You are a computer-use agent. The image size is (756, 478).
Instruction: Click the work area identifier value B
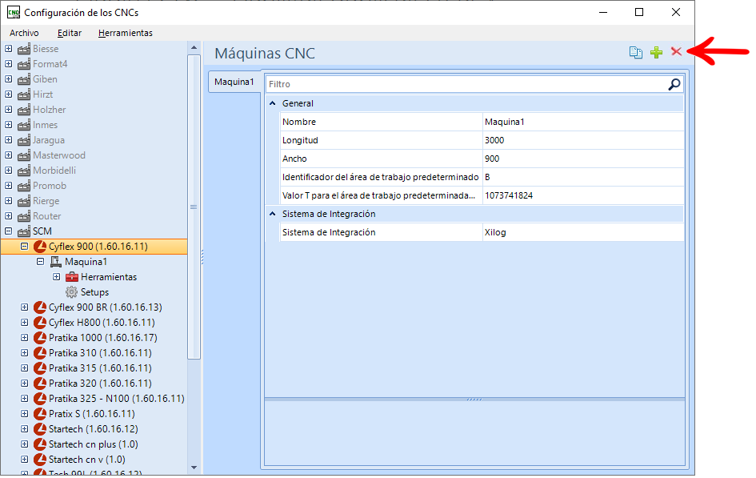[583, 177]
